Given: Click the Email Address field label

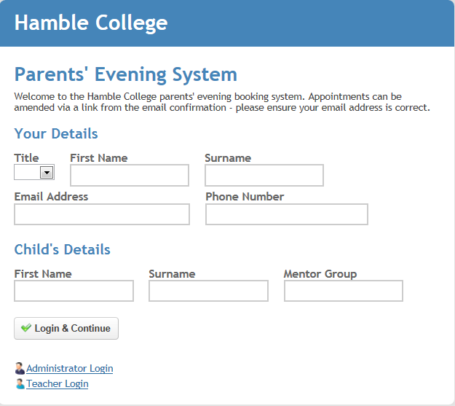Looking at the screenshot, I should coord(51,197).
